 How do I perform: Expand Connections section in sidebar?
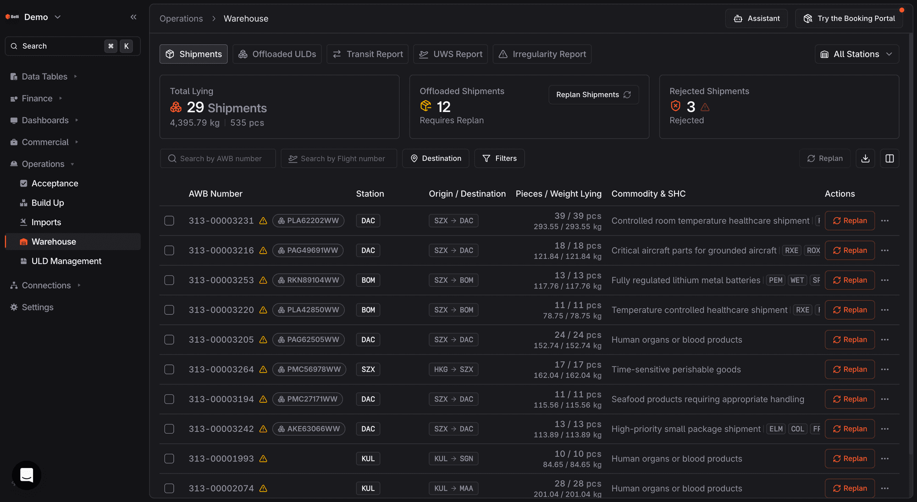45,285
